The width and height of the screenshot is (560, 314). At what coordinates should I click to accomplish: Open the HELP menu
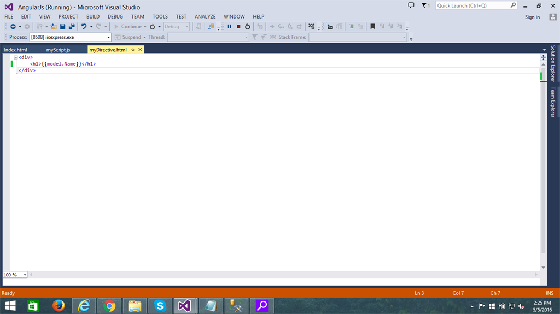click(x=259, y=17)
